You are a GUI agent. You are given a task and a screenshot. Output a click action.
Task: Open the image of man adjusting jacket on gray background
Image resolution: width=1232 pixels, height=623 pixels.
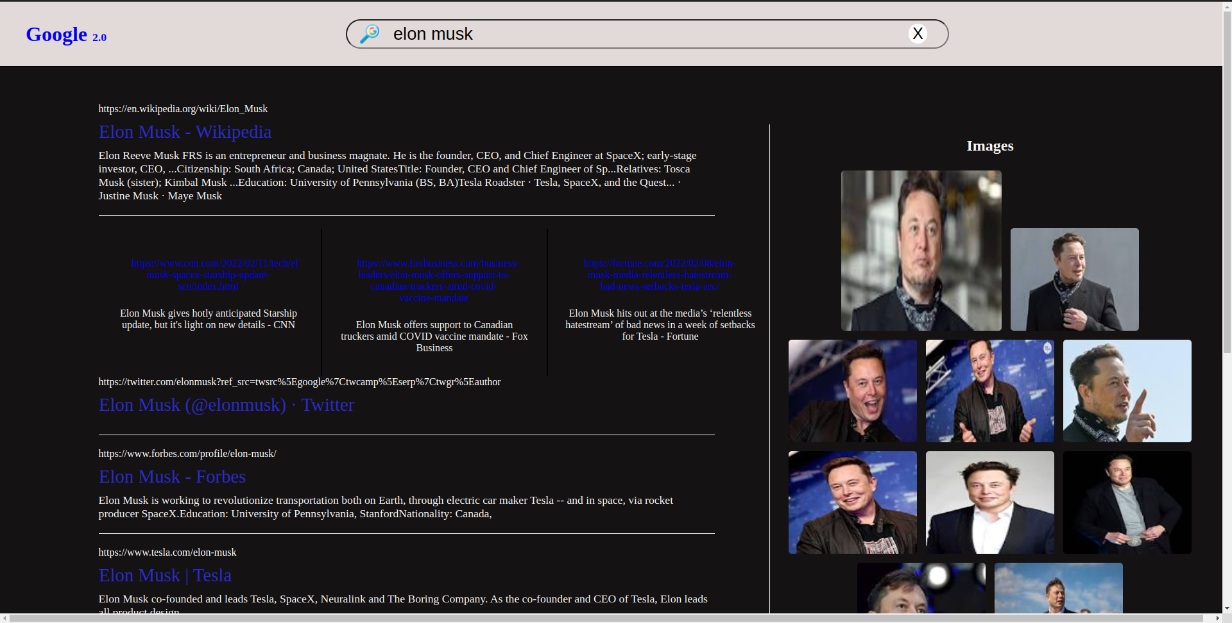(x=1075, y=279)
